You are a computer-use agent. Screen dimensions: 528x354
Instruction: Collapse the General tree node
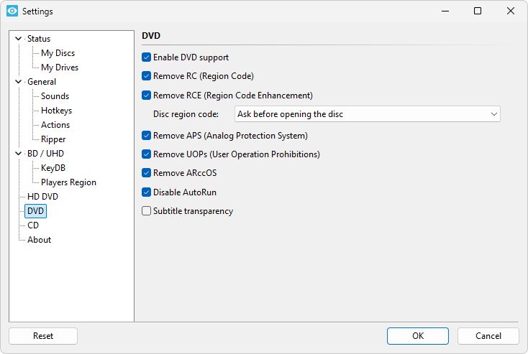[x=18, y=82]
